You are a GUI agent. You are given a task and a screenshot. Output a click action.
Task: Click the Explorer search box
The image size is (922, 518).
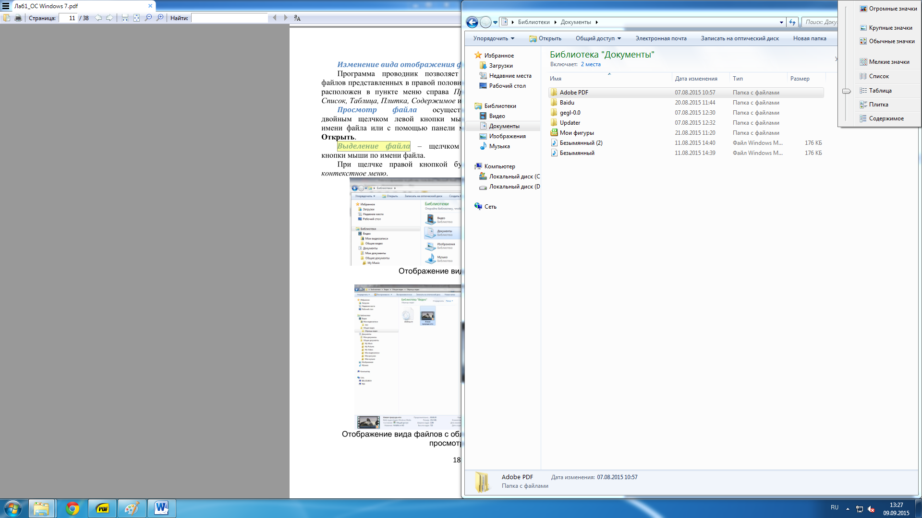click(820, 22)
